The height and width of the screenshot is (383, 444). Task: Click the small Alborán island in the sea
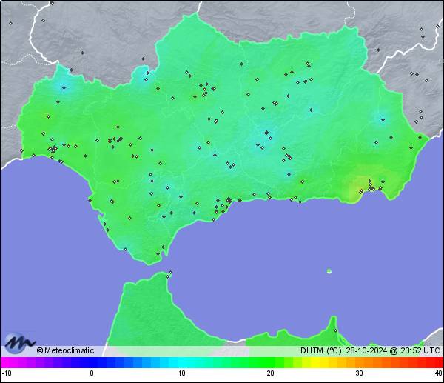pyautogui.click(x=329, y=271)
